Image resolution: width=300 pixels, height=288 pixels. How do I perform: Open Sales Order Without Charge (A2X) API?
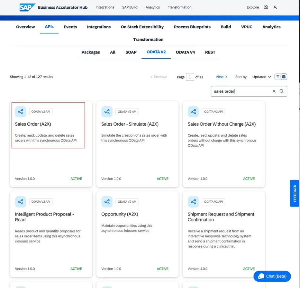222,124
